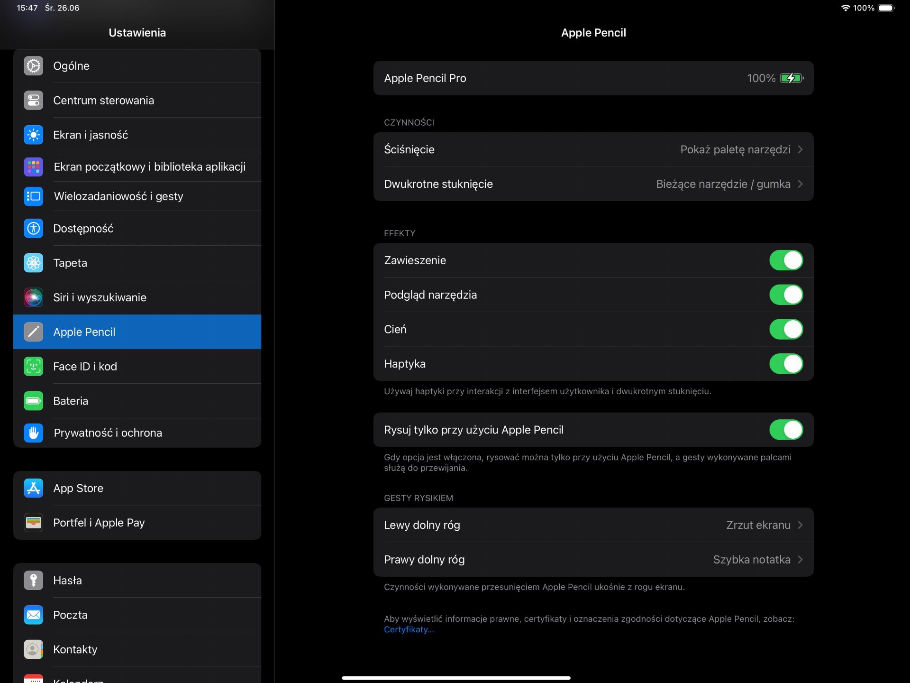
Task: Tap the Dostępność accessibility icon
Action: pos(33,229)
